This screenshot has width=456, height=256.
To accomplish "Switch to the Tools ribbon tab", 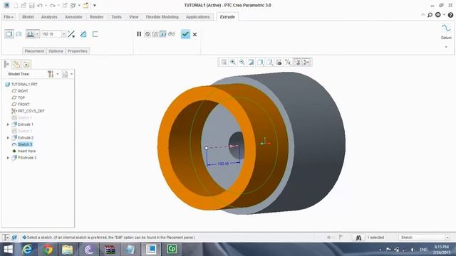I will 116,17.
